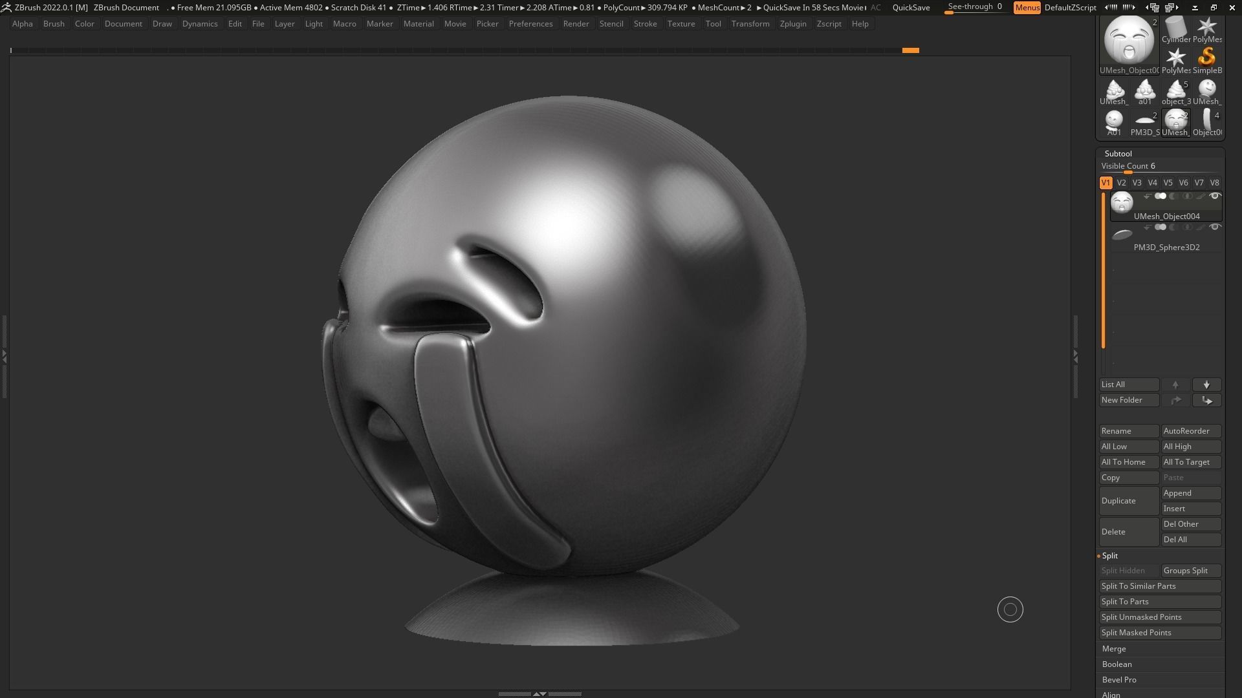Select the Object0 curved tool with count 4
Image resolution: width=1242 pixels, height=698 pixels.
coord(1207,123)
